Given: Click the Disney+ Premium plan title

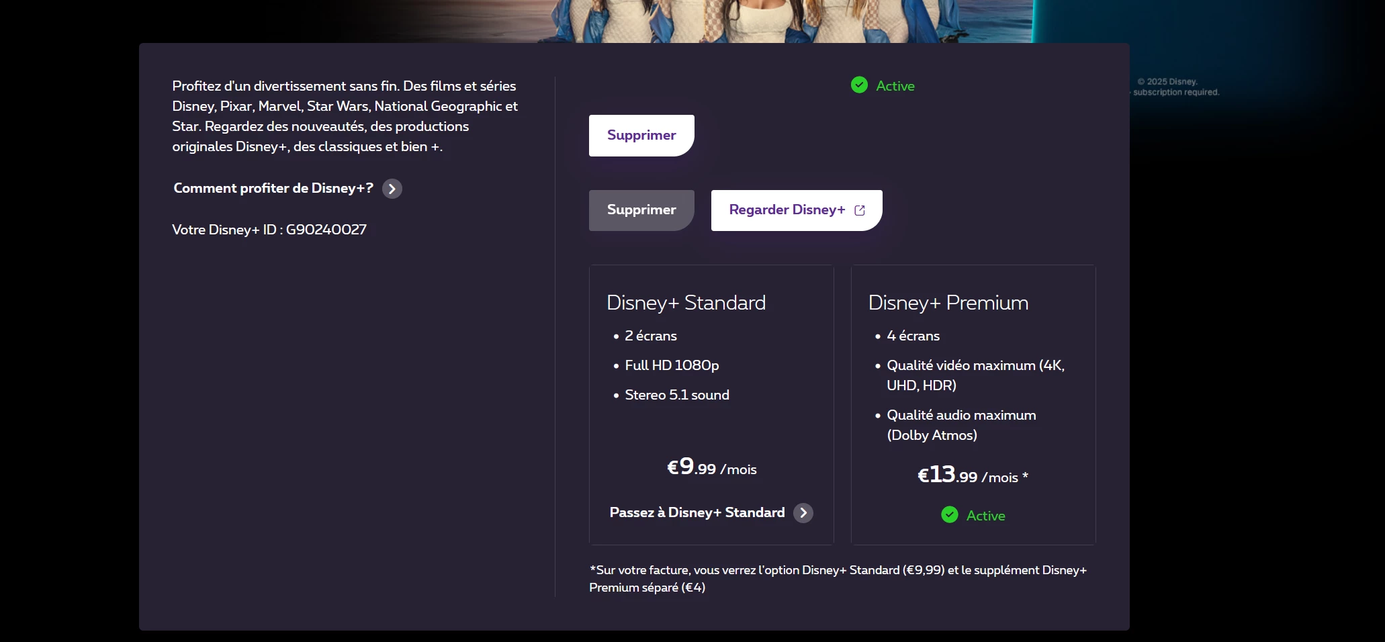Looking at the screenshot, I should (x=948, y=303).
